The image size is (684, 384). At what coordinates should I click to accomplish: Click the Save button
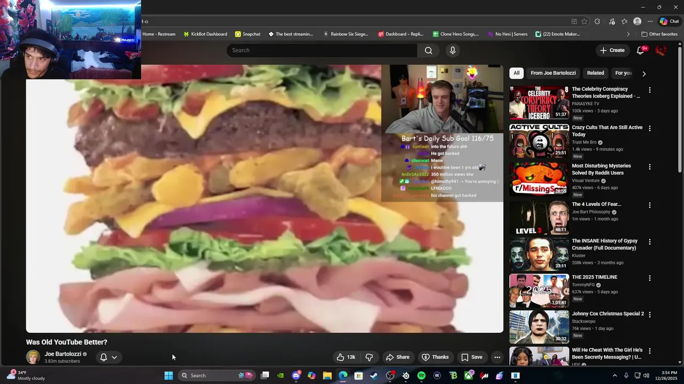click(x=471, y=357)
